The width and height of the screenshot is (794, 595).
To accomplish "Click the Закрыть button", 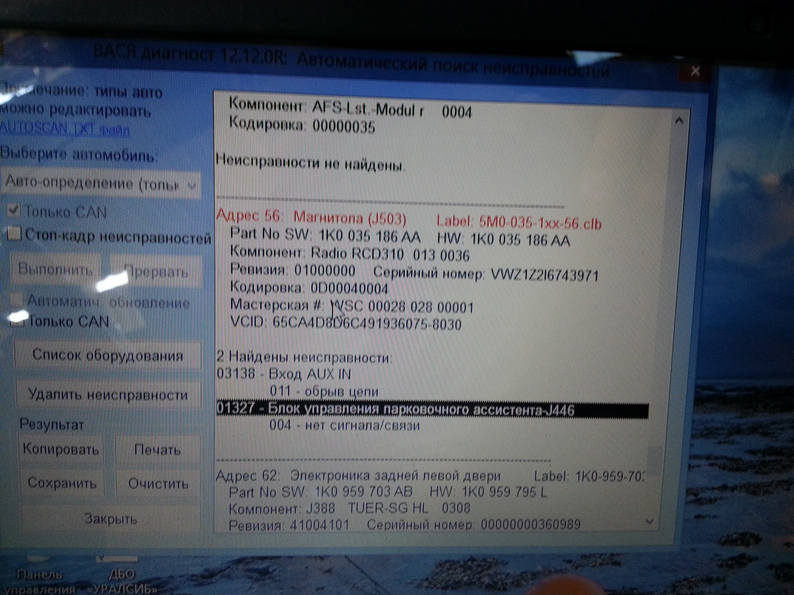I will 110,519.
